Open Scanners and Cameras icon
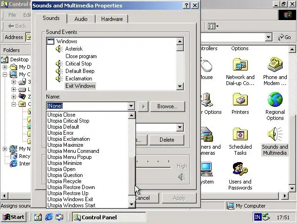This screenshot has width=297, height=223. pos(207,135)
